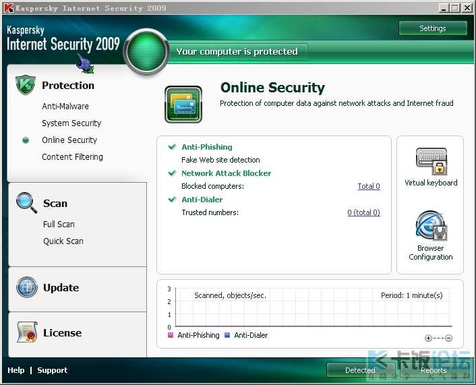This screenshot has height=385, width=476.
Task: Open the Help link
Action: point(16,370)
